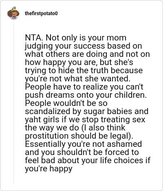Click the phrase "scandalized by sugar babies and"
The height and width of the screenshot is (191, 163).
point(86,111)
